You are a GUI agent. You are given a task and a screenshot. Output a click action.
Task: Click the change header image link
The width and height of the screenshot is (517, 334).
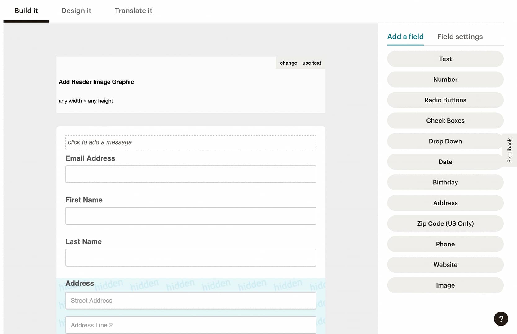pyautogui.click(x=288, y=63)
